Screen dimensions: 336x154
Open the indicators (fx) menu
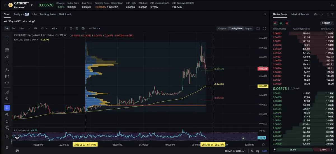coord(65,28)
